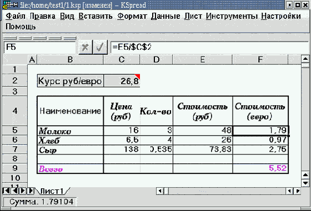Select the Молоко cell

(70, 131)
